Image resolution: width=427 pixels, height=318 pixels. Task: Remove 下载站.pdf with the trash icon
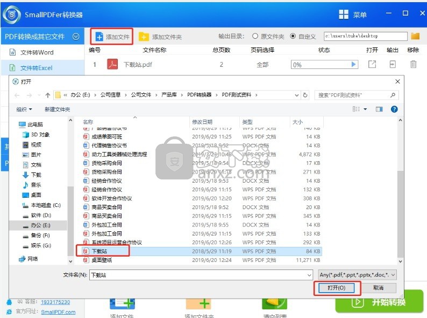coord(413,65)
